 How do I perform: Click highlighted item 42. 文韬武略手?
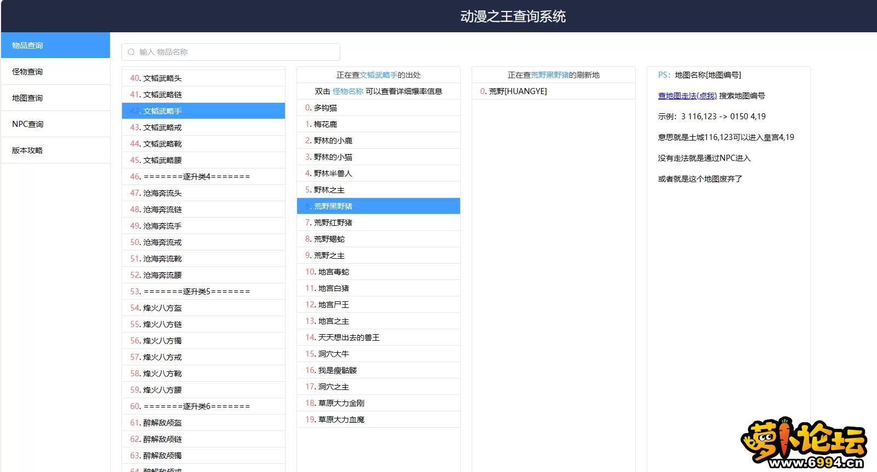pos(204,111)
